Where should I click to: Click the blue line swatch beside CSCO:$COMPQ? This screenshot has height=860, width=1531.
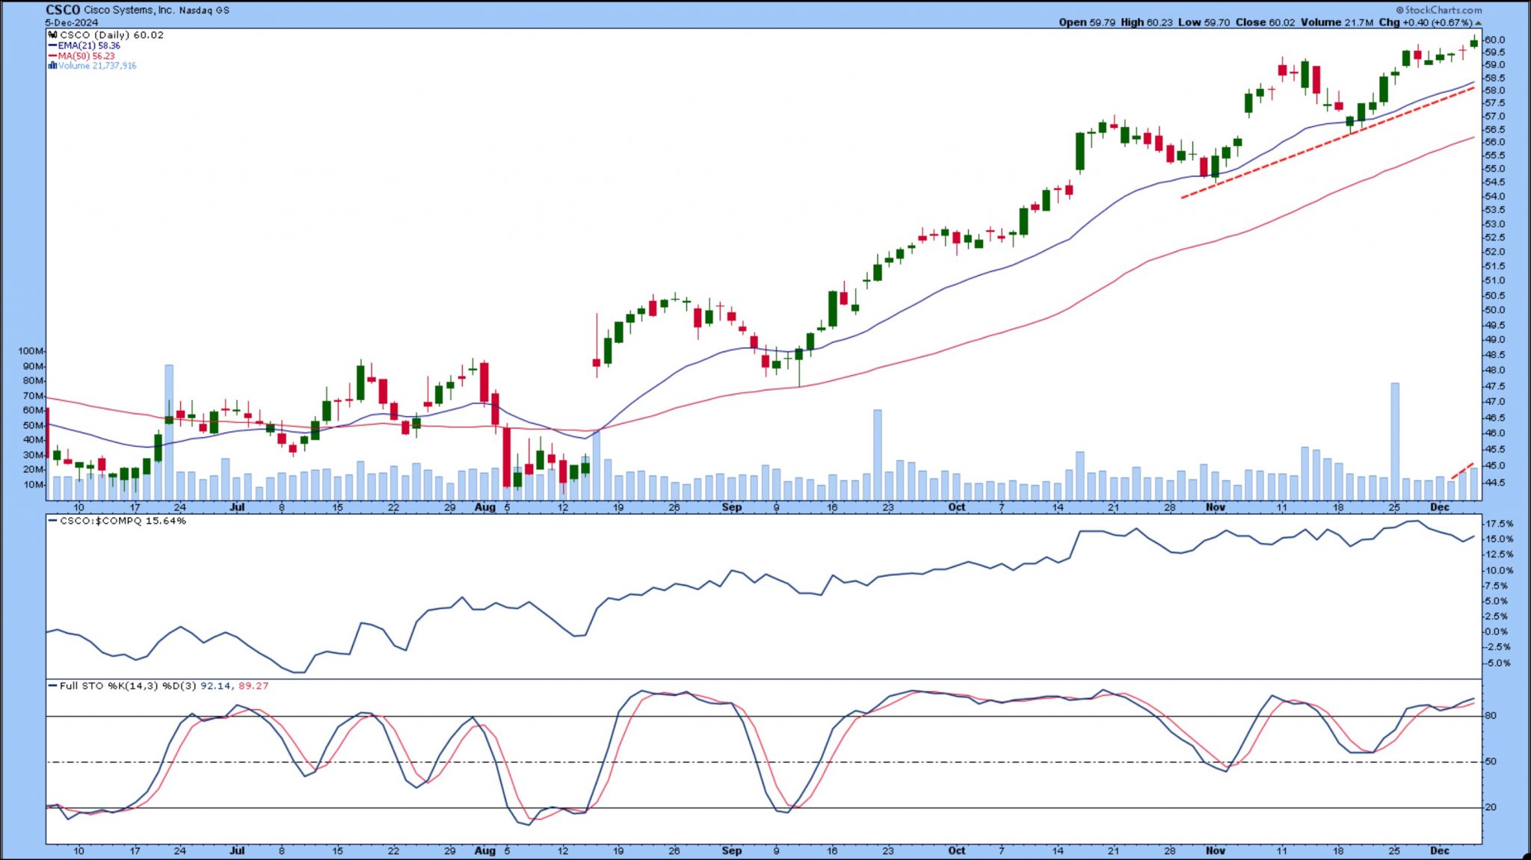tap(53, 521)
